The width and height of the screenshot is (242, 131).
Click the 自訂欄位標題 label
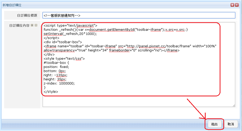(27, 15)
